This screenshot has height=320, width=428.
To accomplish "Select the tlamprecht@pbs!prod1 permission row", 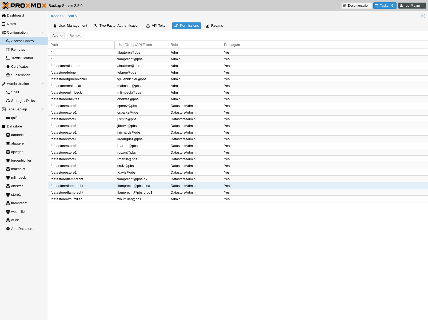I will [x=135, y=193].
